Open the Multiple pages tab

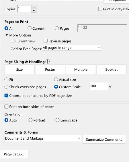tap(81, 69)
